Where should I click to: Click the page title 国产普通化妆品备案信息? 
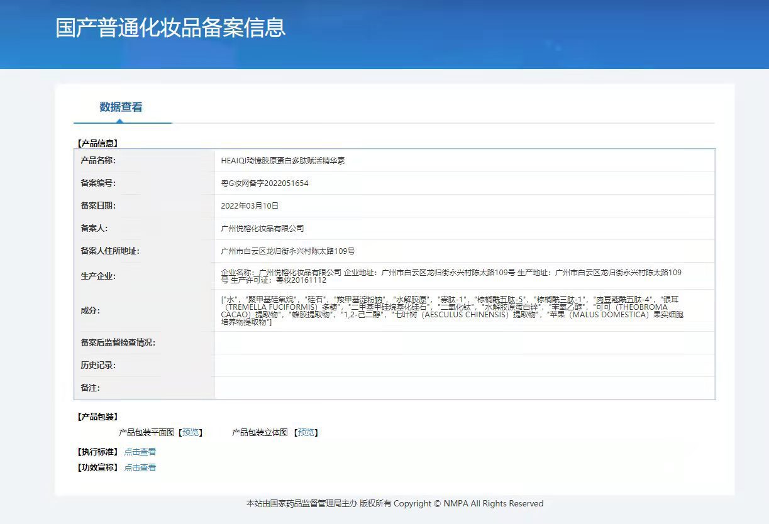pos(170,28)
